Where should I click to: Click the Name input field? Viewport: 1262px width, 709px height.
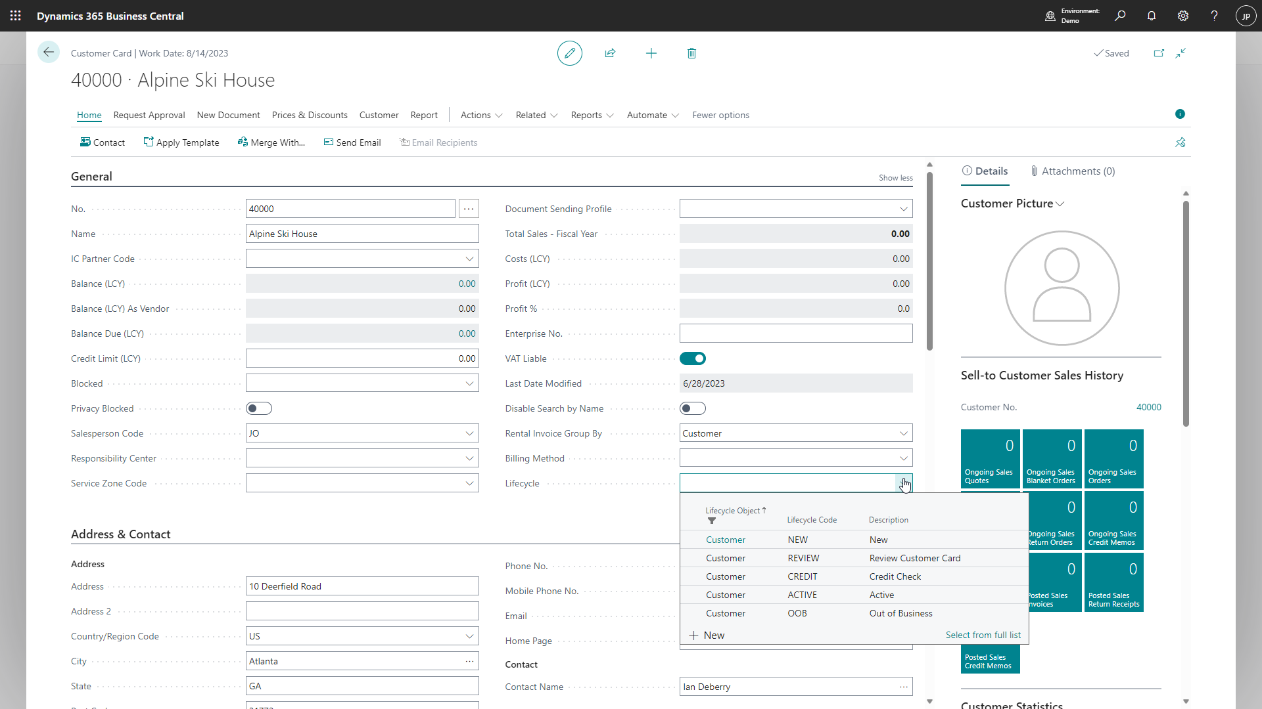[x=362, y=234]
